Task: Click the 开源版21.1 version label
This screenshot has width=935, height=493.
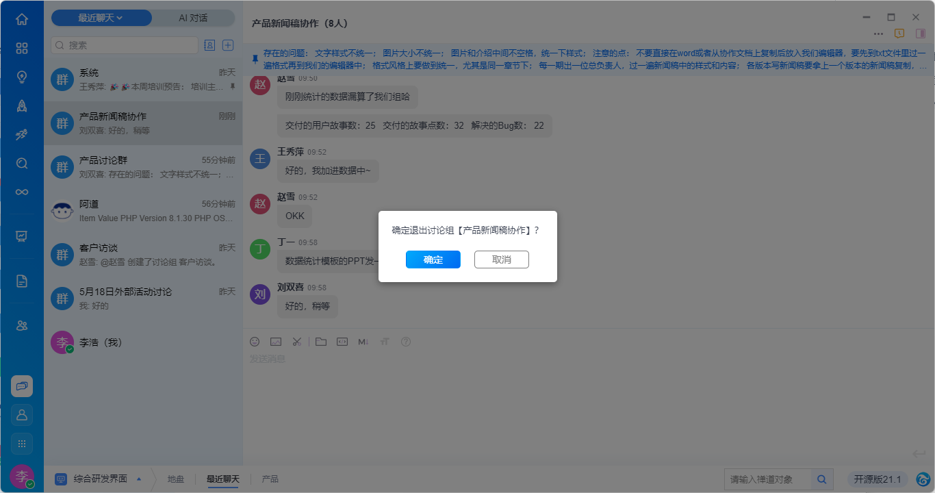Action: (878, 479)
